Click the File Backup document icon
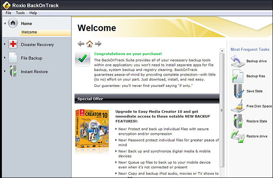This screenshot has width=273, height=178. [13, 58]
